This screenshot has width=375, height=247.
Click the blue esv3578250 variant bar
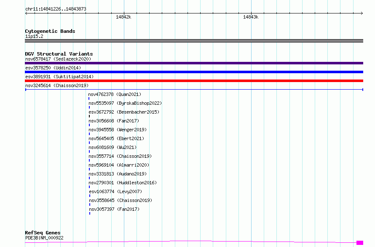tap(194, 72)
